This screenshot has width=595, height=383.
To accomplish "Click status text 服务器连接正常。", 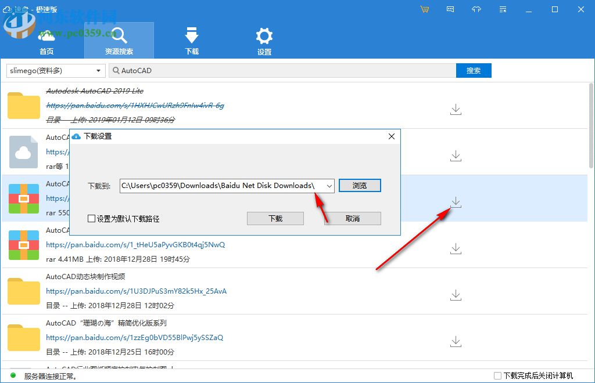I will tap(51, 376).
